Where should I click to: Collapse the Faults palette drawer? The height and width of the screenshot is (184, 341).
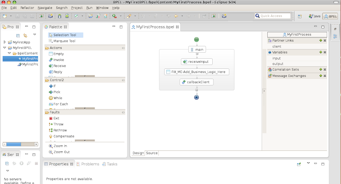(85, 112)
